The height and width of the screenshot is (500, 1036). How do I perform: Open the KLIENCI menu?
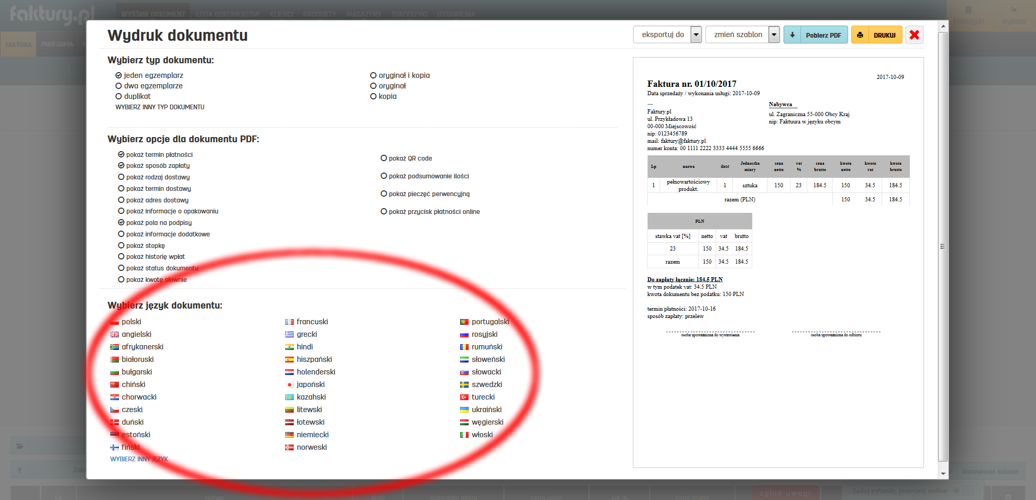[x=281, y=14]
